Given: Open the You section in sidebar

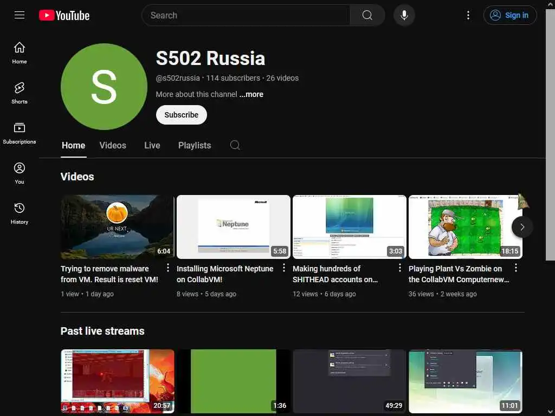Looking at the screenshot, I should 20,173.
